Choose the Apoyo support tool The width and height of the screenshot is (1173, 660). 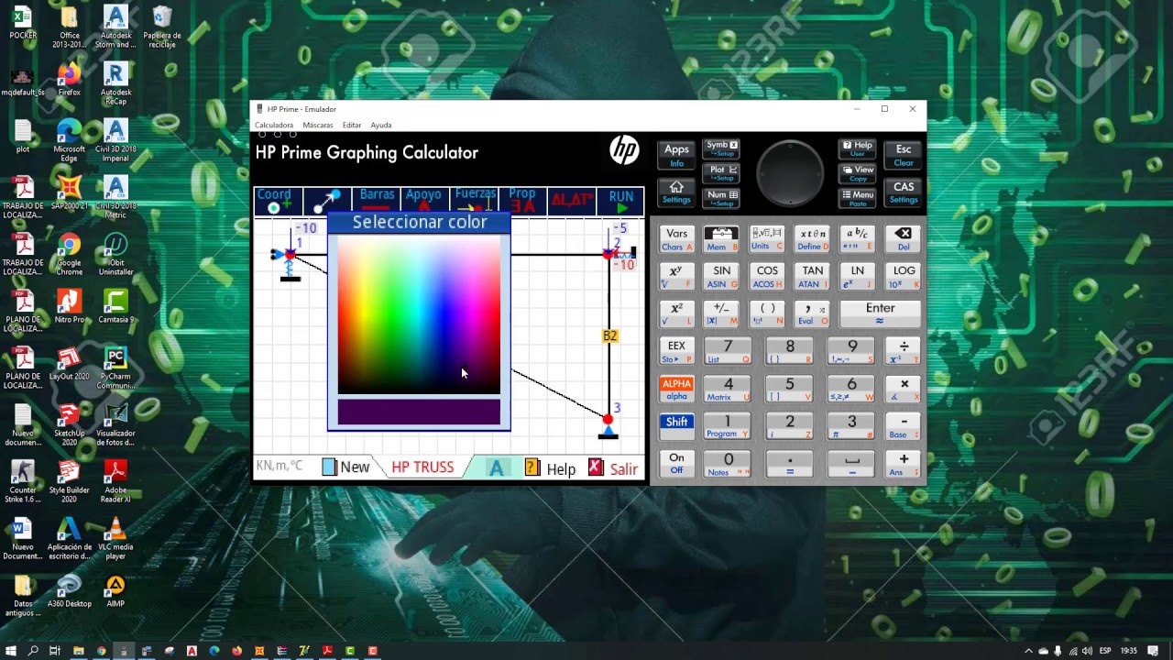[x=424, y=201]
